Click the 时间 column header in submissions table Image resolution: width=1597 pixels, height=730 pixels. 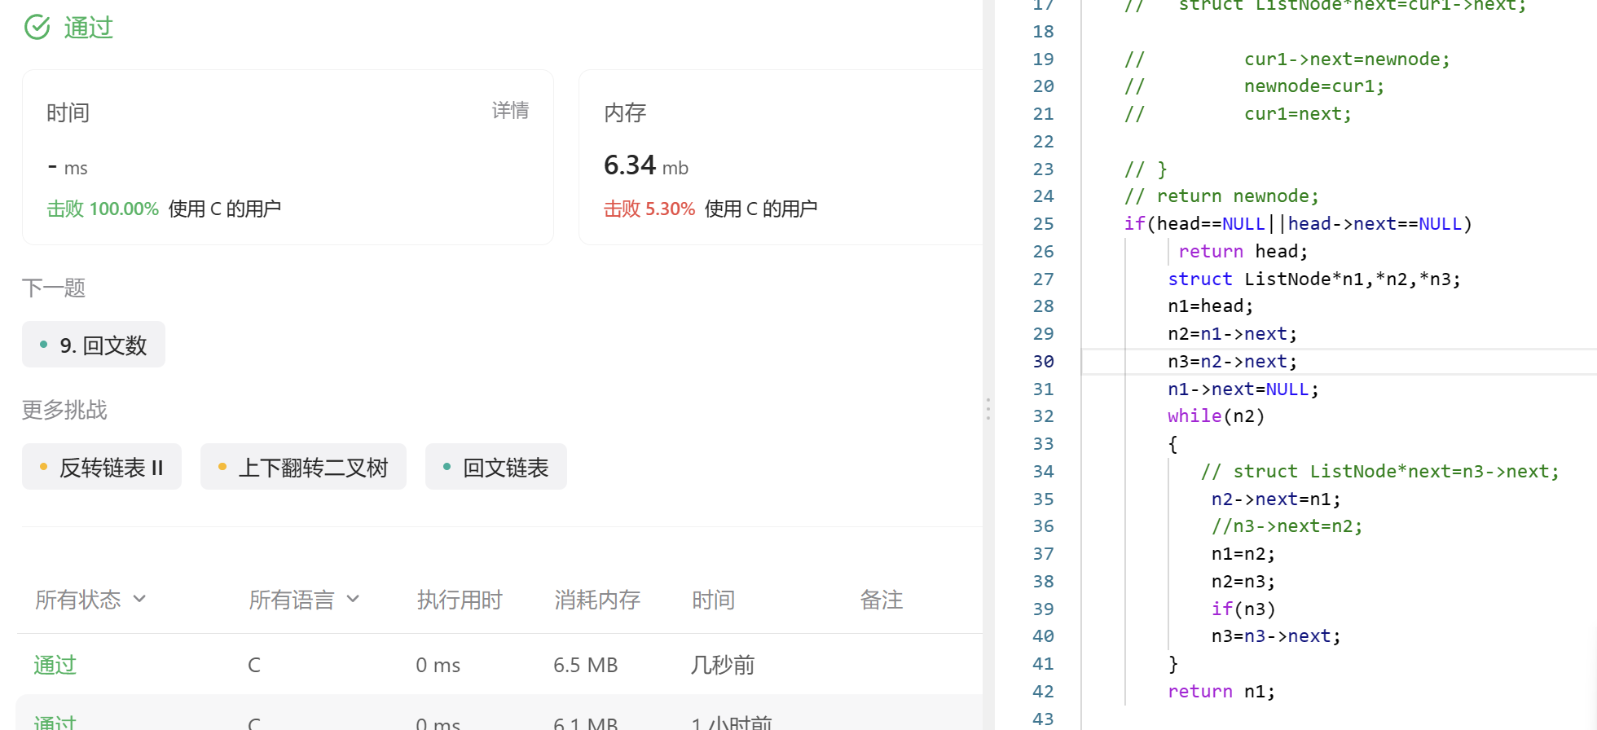713,600
